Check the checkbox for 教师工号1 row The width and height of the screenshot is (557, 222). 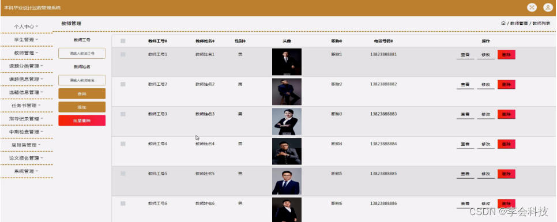123,54
